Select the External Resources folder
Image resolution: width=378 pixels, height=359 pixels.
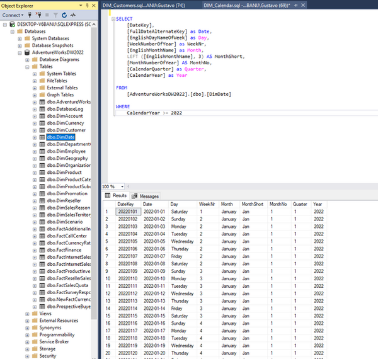pos(59,321)
